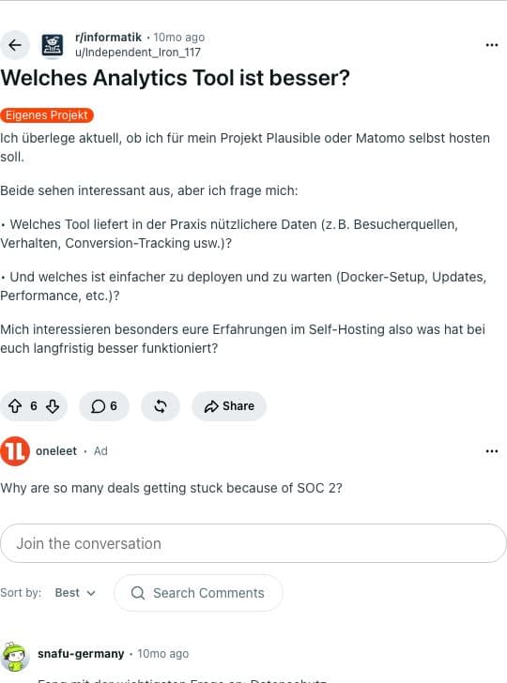Downvote the Analytics Tool post
The image size is (507, 683).
pyautogui.click(x=53, y=406)
